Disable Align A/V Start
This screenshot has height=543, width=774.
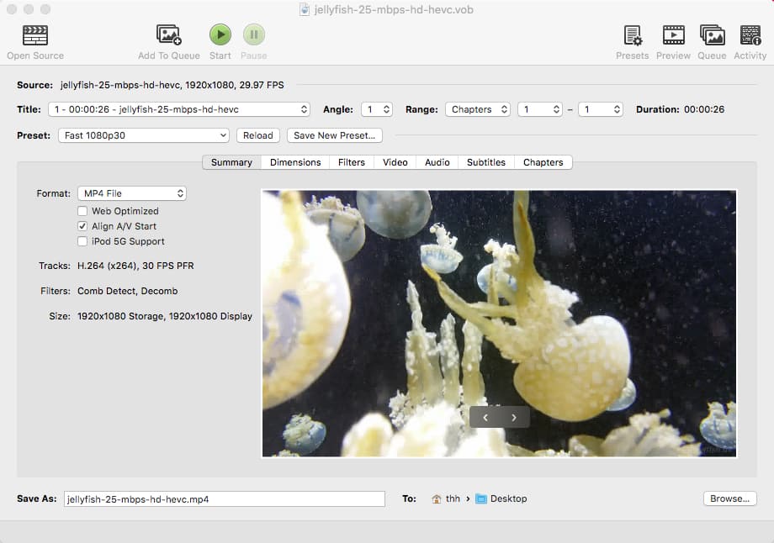(82, 225)
